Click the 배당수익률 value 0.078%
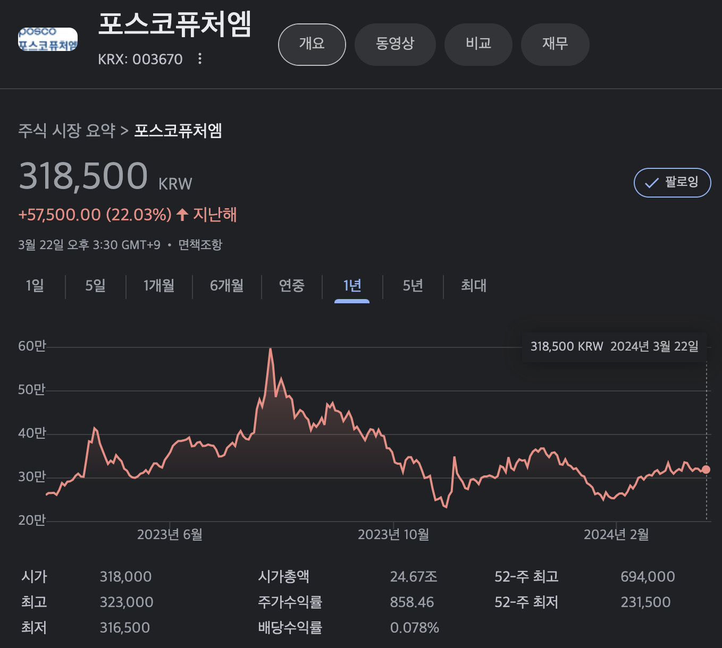The width and height of the screenshot is (722, 648). pos(415,628)
